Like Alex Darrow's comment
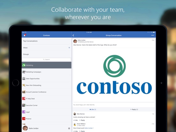The width and height of the screenshot is (176, 132). [76, 120]
